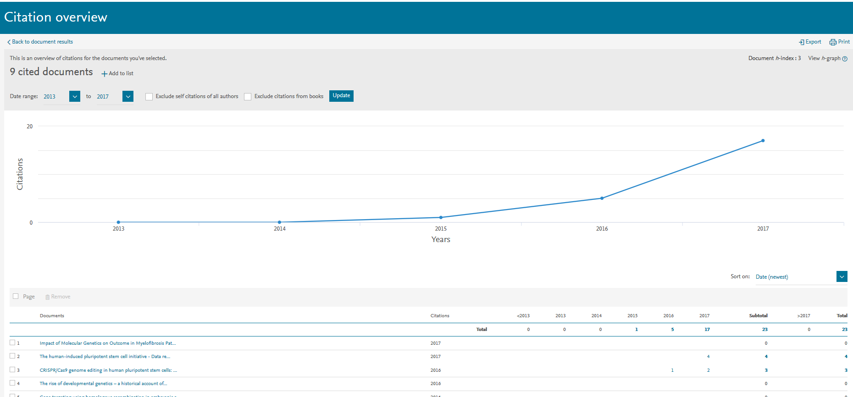Open View h-graph link
The image size is (853, 397).
pyautogui.click(x=824, y=58)
